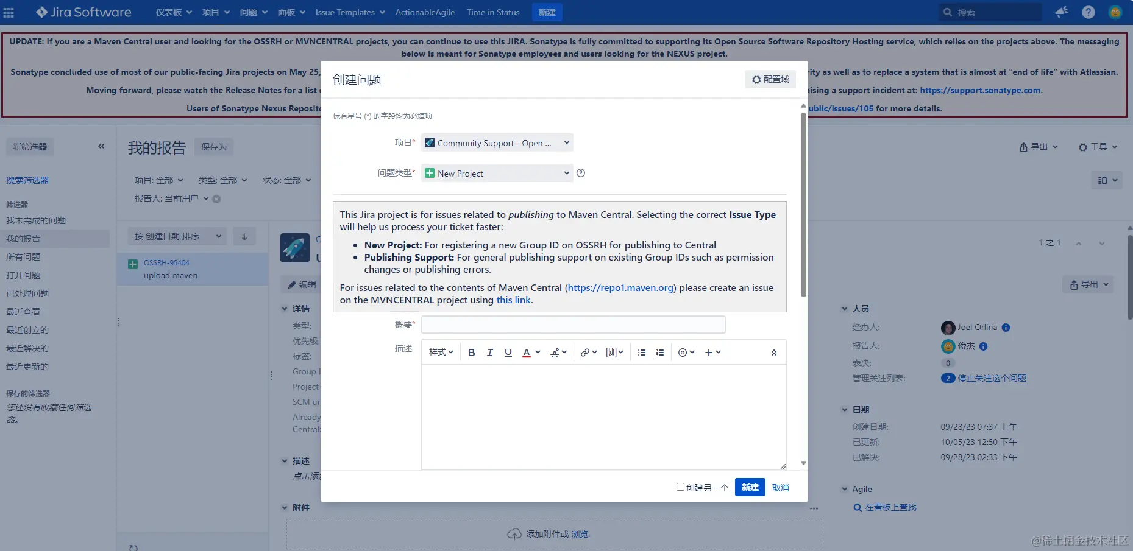Toggle sort direction arrow button
Screen dimensions: 1133x551
(x=244, y=236)
